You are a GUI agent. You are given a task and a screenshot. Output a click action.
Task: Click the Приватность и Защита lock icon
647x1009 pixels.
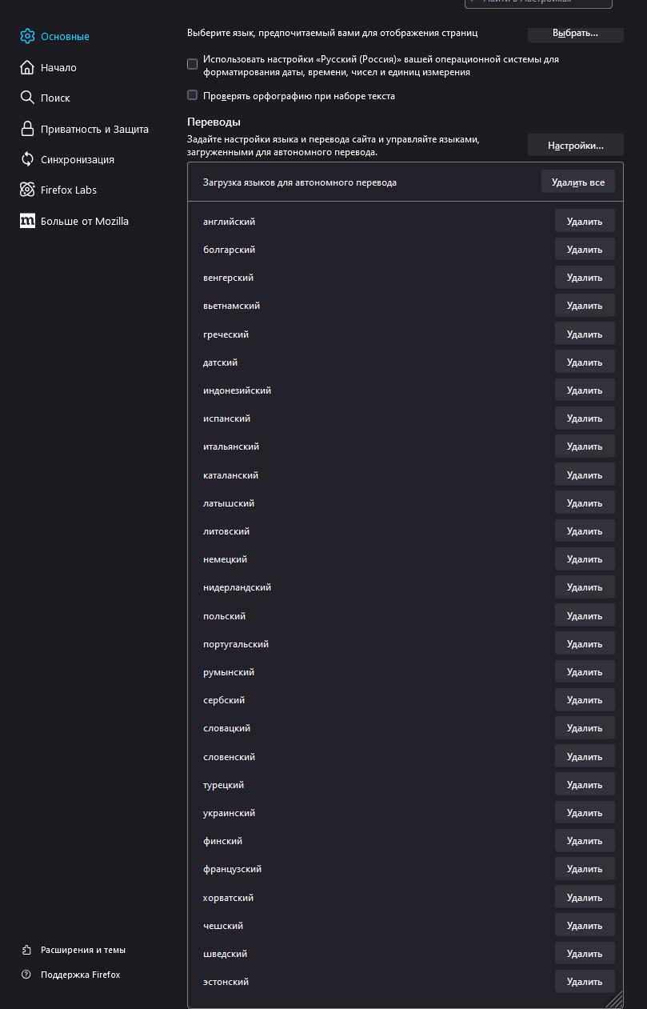coord(27,129)
